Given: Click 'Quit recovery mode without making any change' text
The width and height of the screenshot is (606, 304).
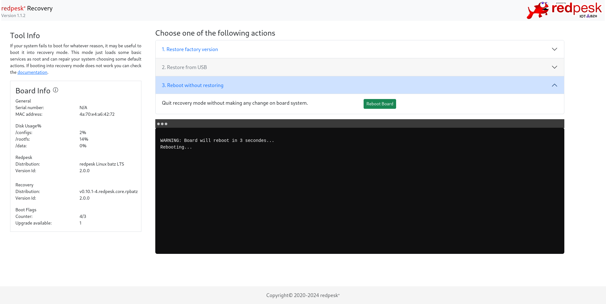Looking at the screenshot, I should tap(235, 103).
